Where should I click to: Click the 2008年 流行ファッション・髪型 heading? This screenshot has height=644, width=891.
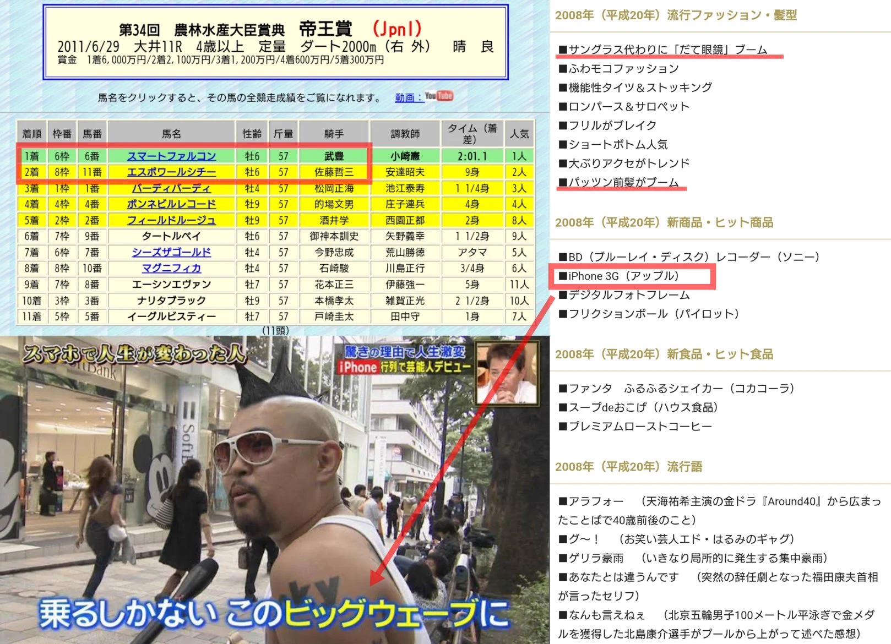[x=676, y=15]
